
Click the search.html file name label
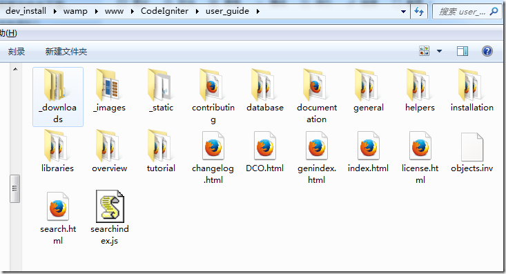click(x=58, y=235)
